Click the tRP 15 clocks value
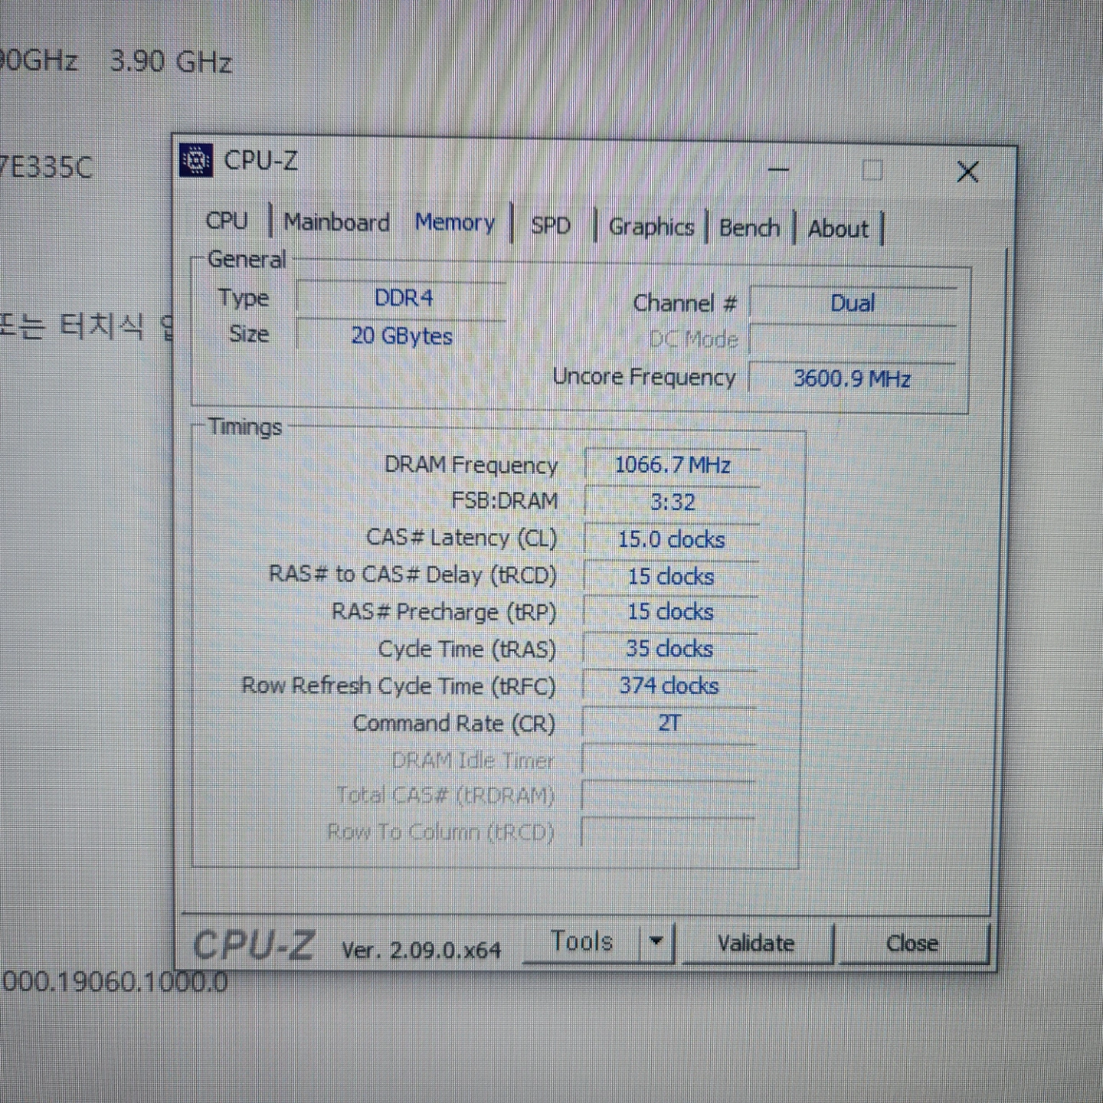Screen dimensions: 1103x1103 point(670,612)
